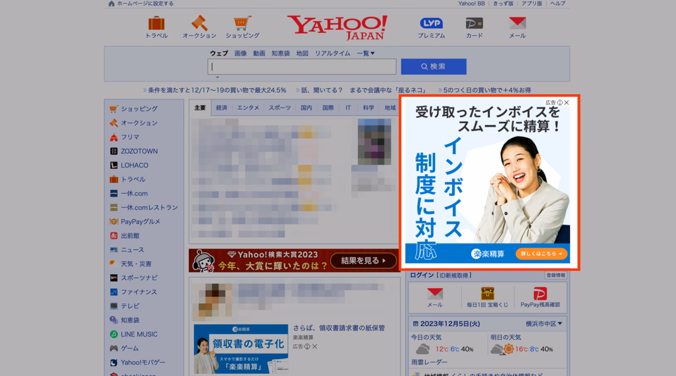Open the Card icon in the header
The width and height of the screenshot is (676, 376).
point(474,23)
